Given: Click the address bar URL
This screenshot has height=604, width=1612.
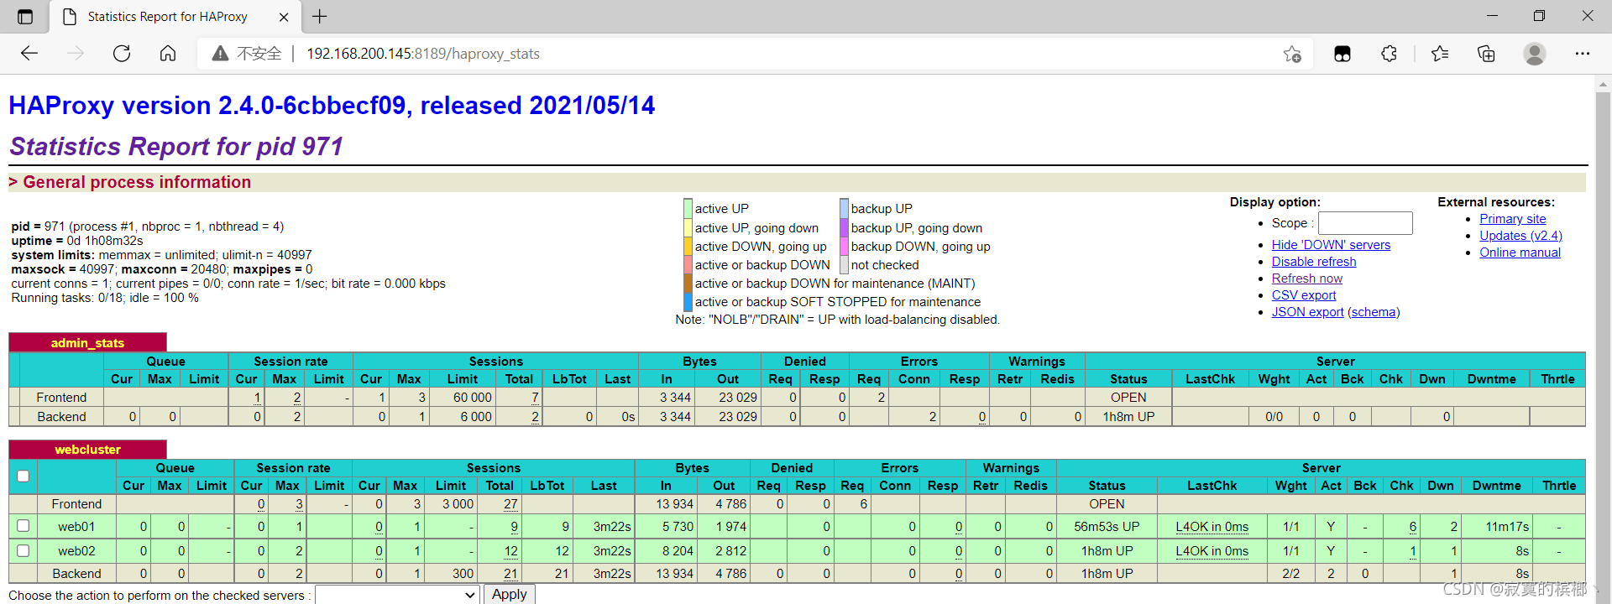Looking at the screenshot, I should (x=422, y=54).
